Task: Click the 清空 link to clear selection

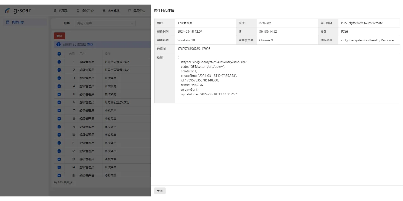Action: pos(90,45)
